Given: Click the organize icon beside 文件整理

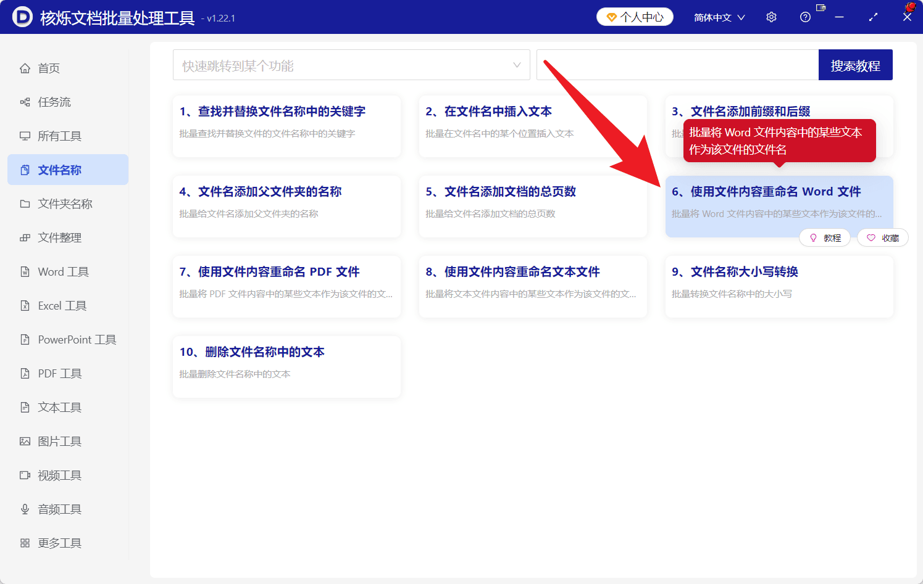Looking at the screenshot, I should 25,237.
